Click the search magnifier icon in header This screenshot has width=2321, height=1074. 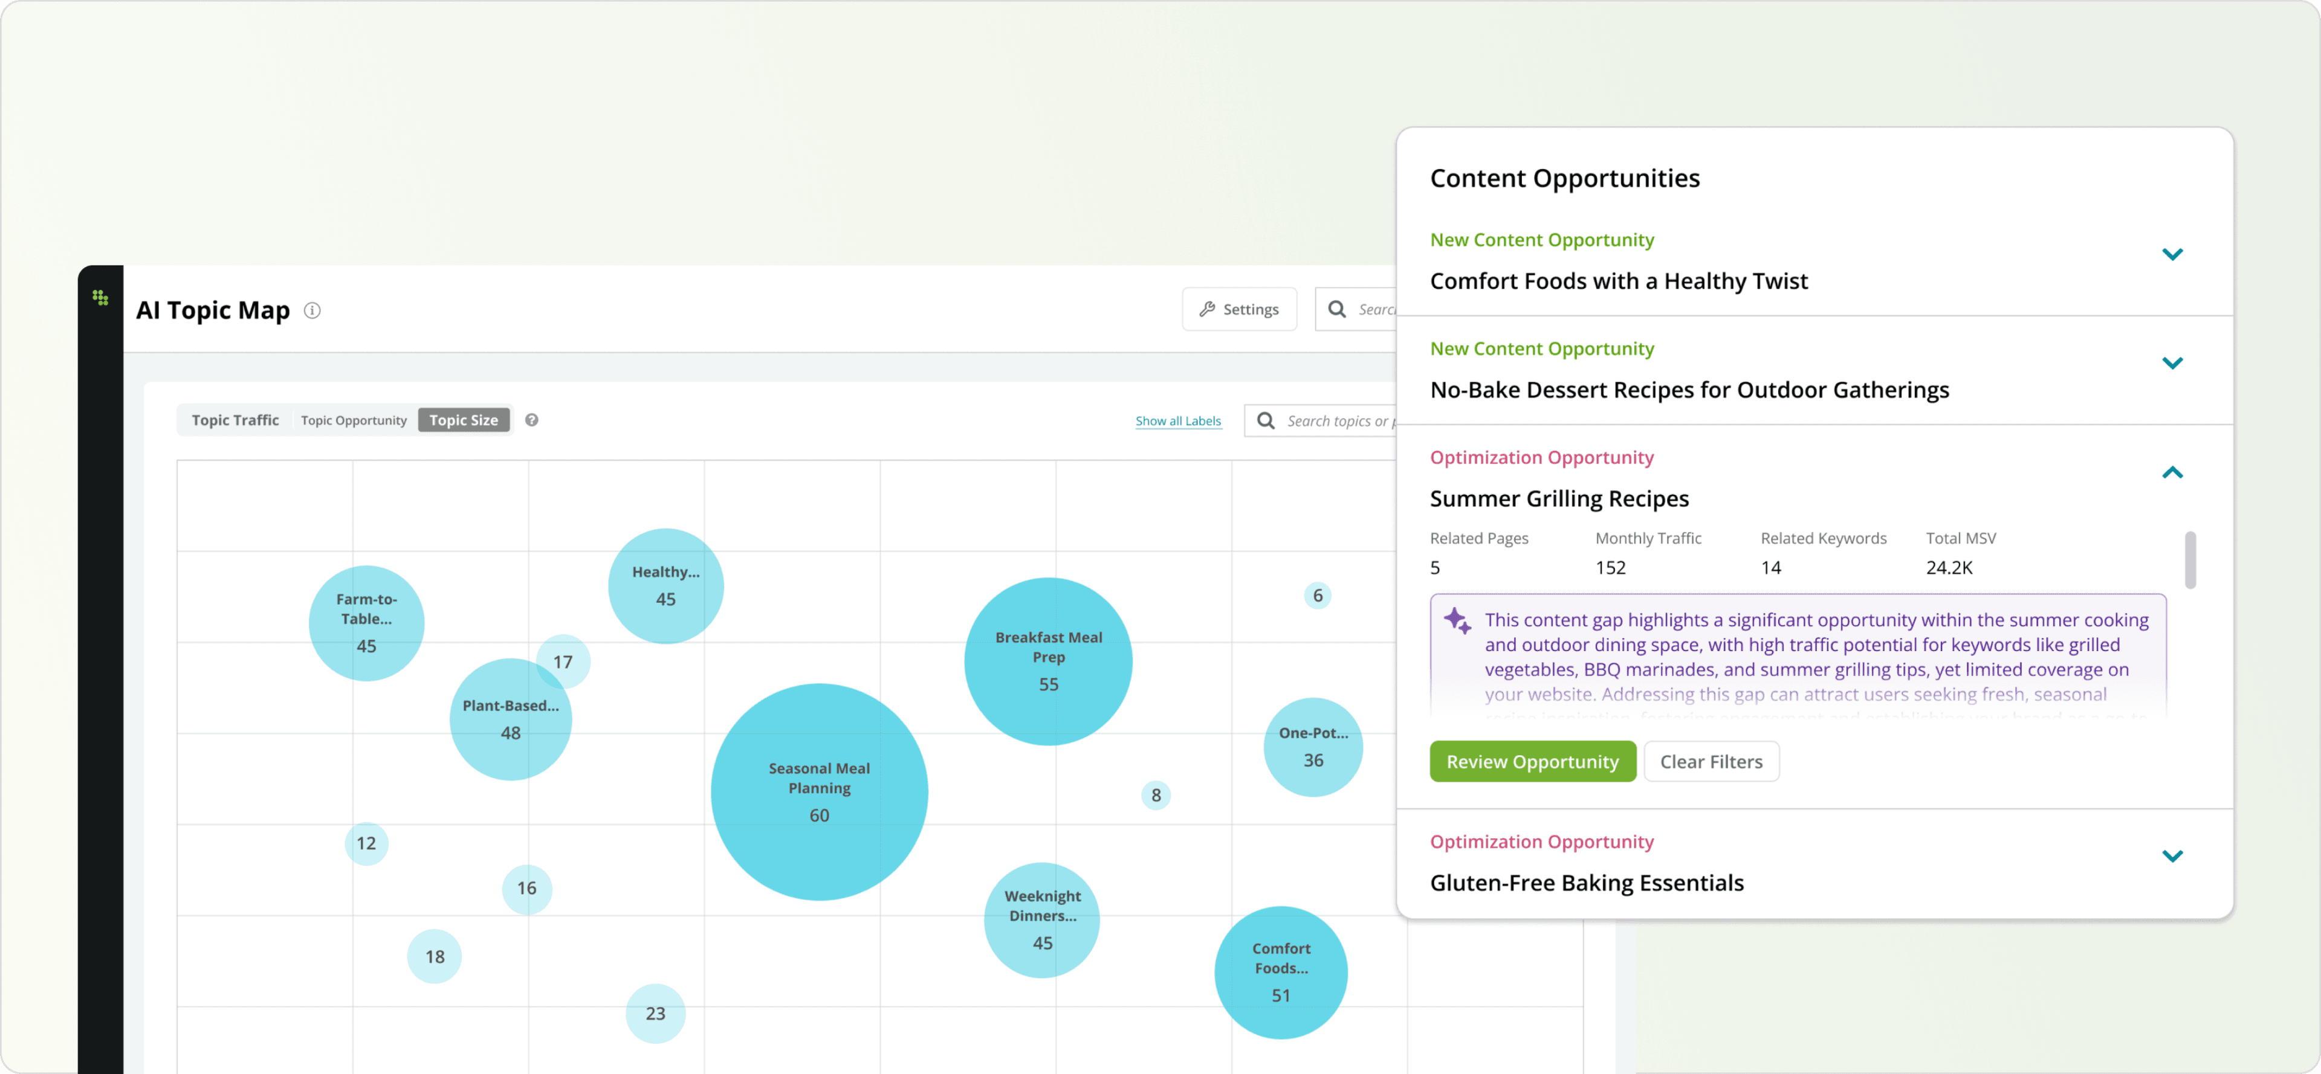click(x=1337, y=309)
